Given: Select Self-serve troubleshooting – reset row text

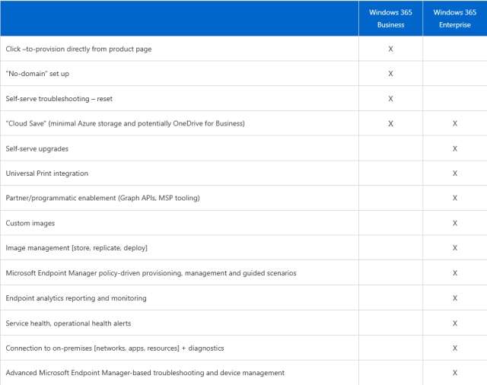Looking at the screenshot, I should 59,99.
